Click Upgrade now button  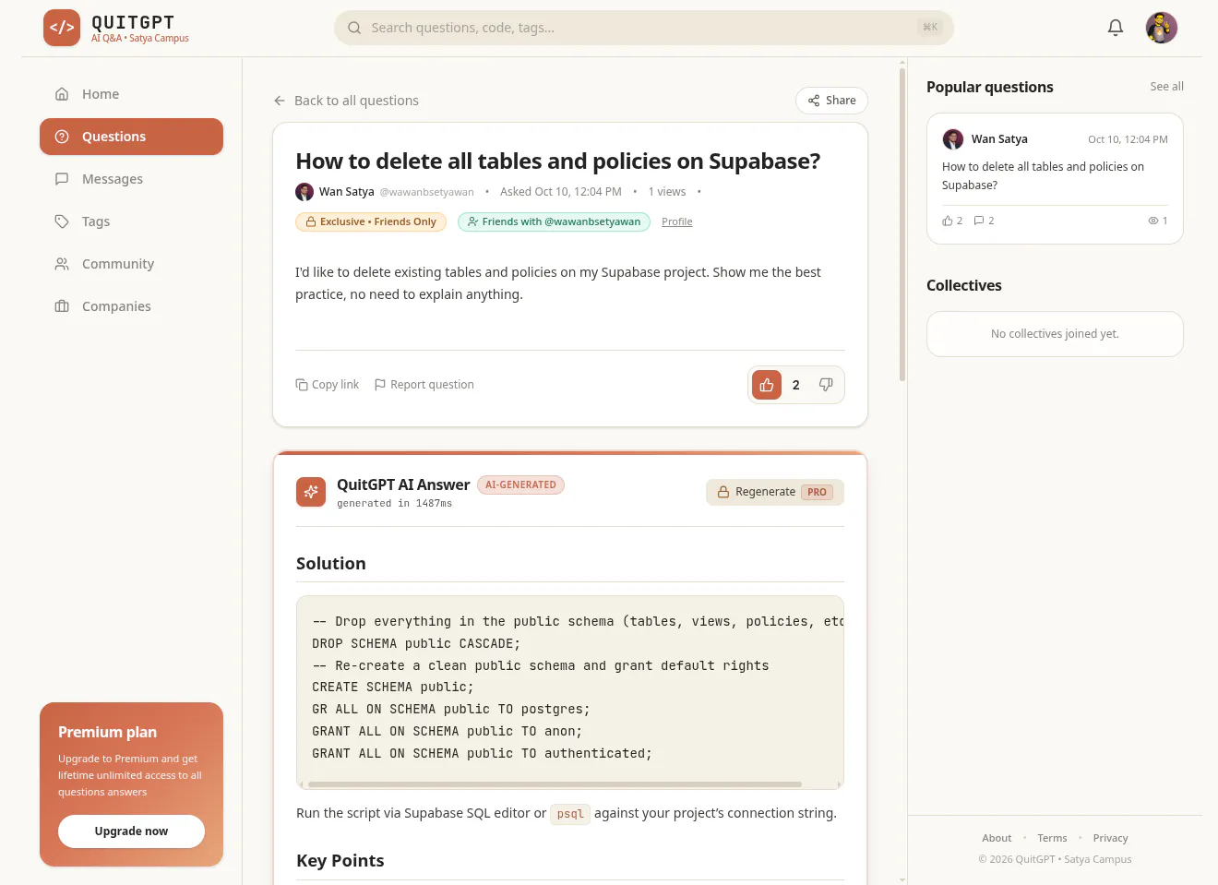(x=131, y=831)
